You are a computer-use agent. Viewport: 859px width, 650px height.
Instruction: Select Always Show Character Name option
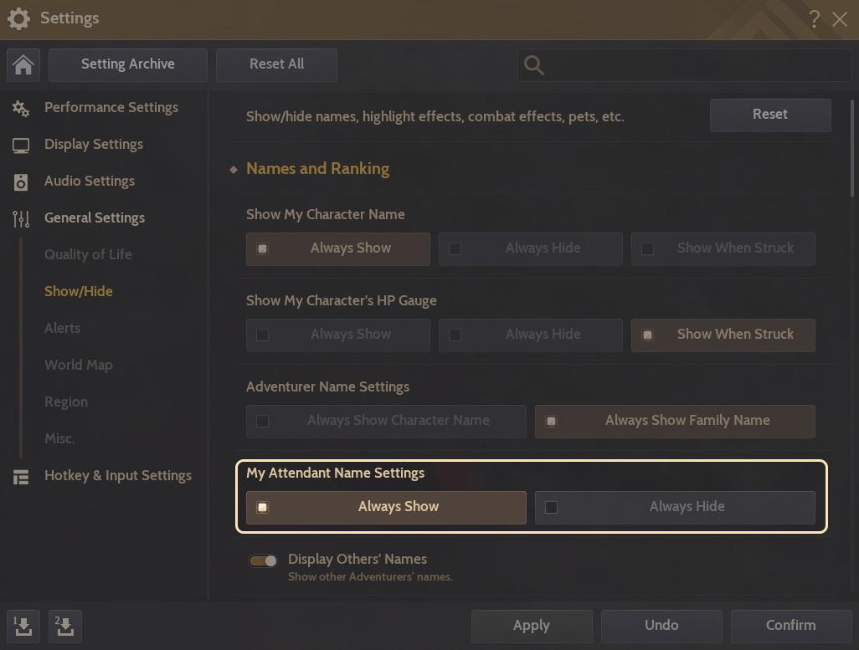pos(386,421)
